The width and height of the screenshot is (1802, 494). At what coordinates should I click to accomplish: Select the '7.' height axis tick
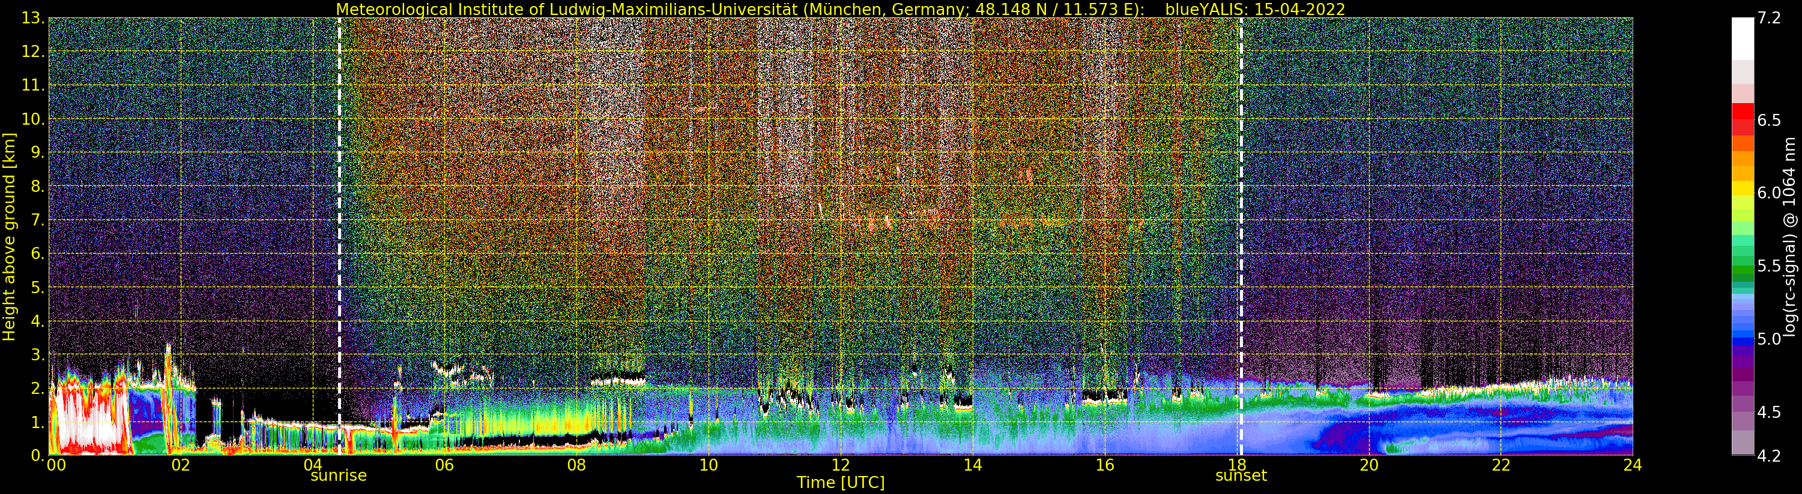coord(38,220)
